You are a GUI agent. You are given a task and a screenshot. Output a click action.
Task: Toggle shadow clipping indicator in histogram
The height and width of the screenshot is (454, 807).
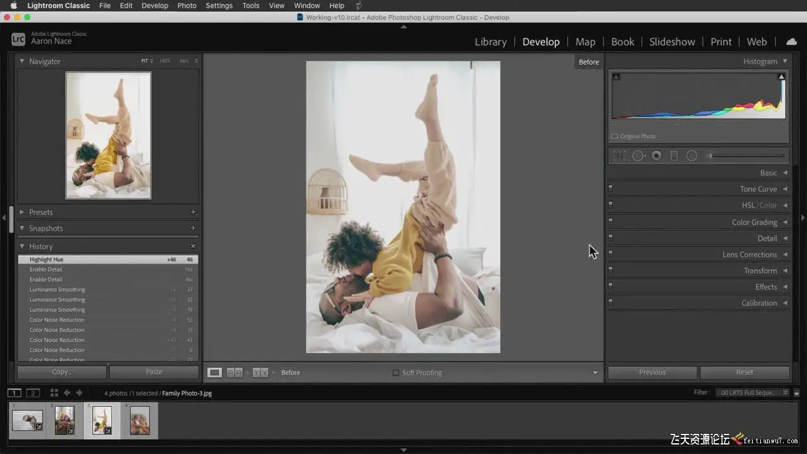coord(616,77)
